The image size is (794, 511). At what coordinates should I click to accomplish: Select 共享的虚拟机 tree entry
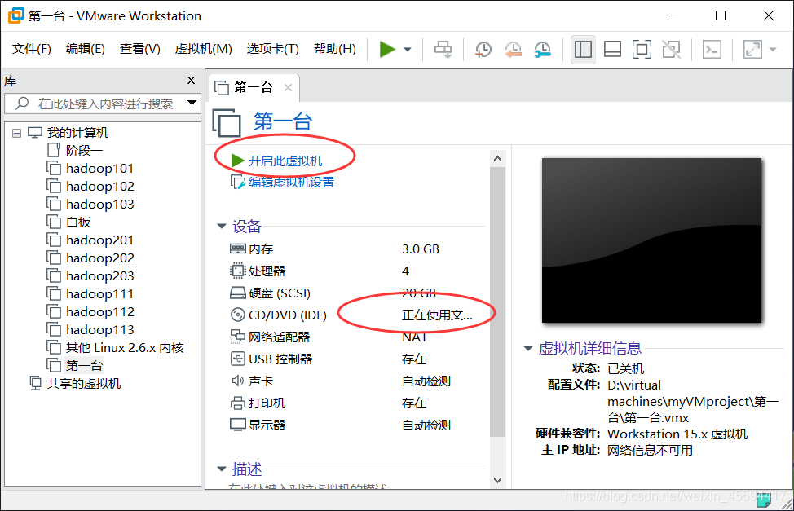[x=76, y=383]
